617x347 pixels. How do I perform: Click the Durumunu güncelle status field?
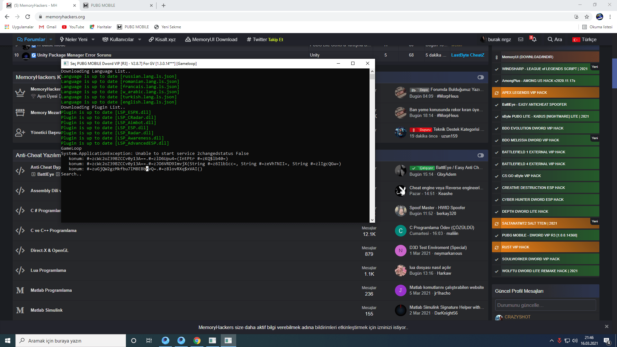[x=545, y=305]
